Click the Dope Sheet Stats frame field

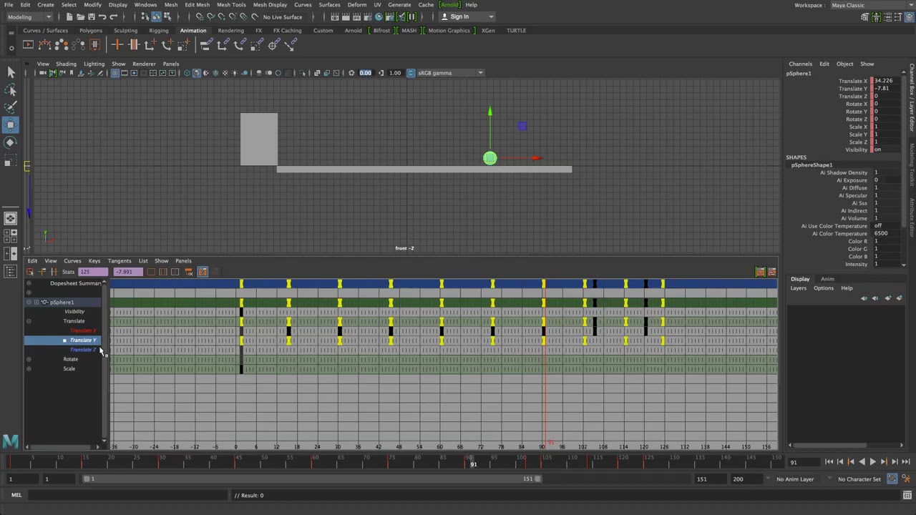tap(93, 273)
